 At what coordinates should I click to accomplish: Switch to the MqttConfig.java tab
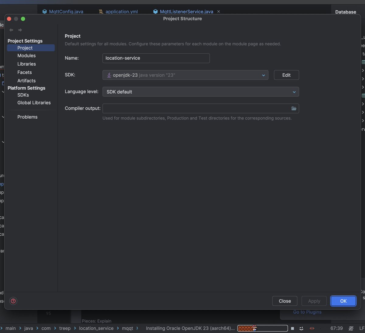[x=65, y=12]
